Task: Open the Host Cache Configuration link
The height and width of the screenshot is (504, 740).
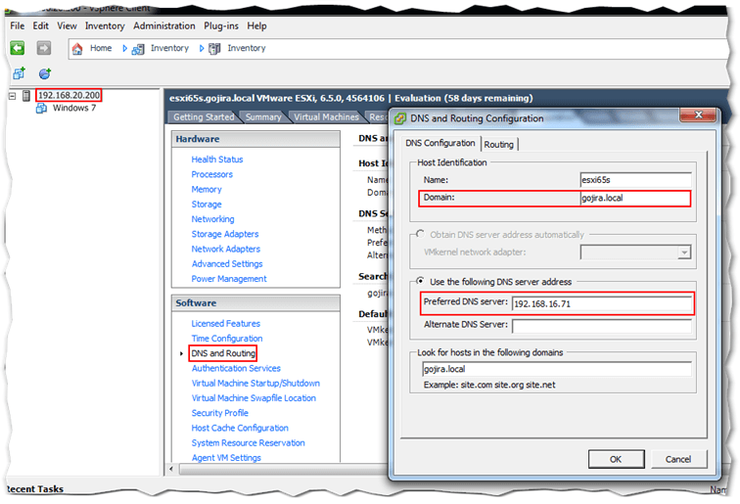Action: tap(240, 428)
